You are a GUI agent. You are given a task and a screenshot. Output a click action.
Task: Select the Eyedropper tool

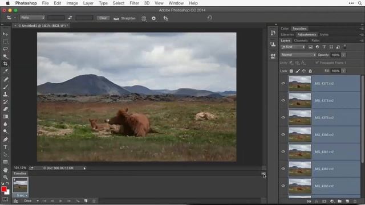pos(5,71)
